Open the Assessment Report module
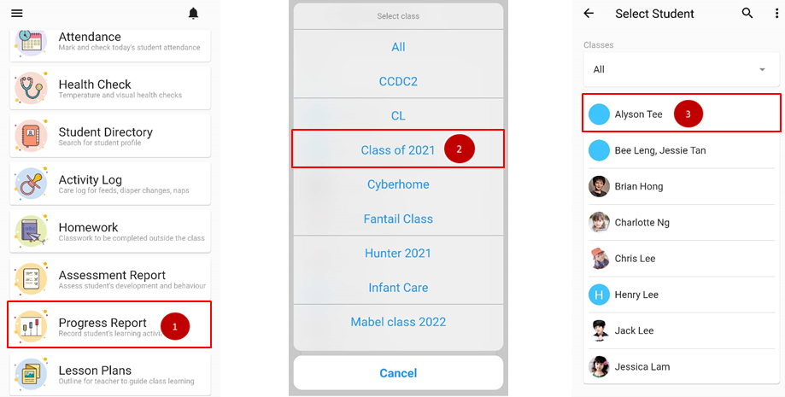 pyautogui.click(x=111, y=278)
